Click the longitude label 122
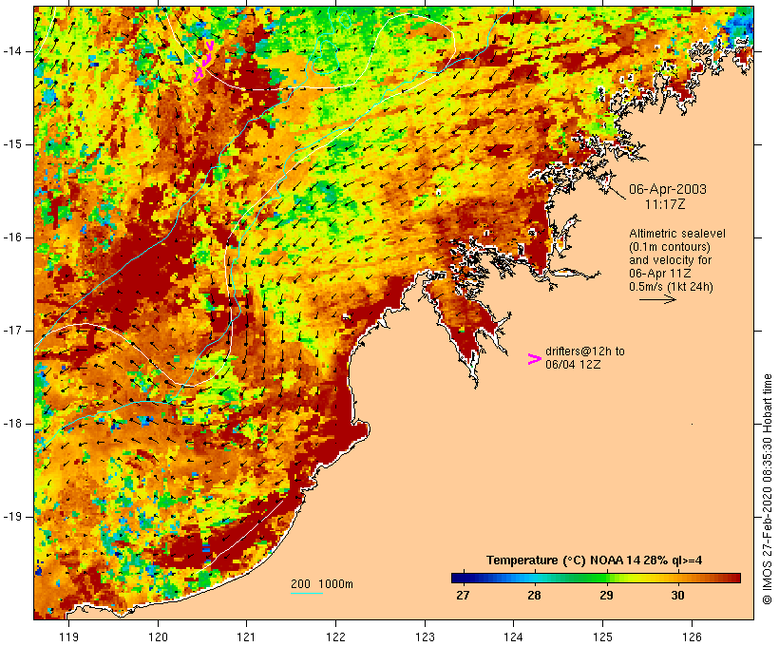This screenshot has height=646, width=779. coord(336,636)
